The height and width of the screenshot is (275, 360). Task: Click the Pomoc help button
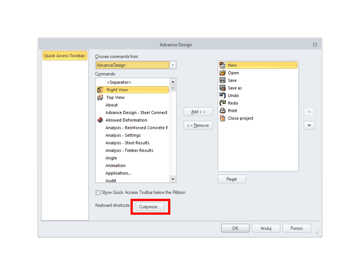[297, 228]
